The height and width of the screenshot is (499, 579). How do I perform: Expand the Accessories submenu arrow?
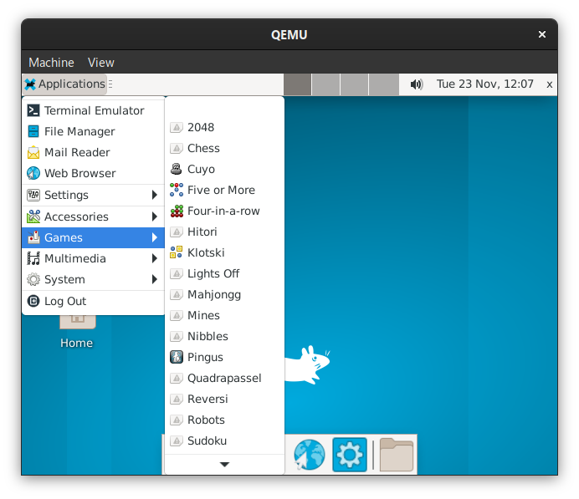tap(155, 216)
